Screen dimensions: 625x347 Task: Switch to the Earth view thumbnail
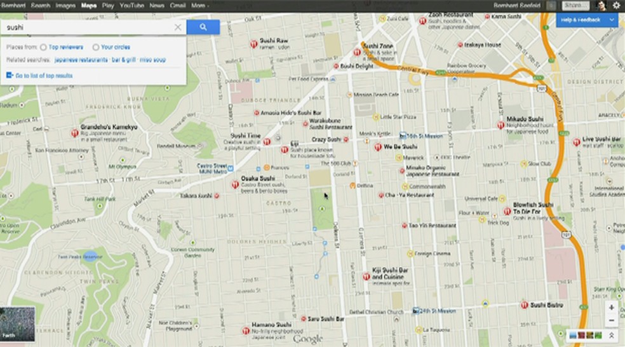(17, 324)
